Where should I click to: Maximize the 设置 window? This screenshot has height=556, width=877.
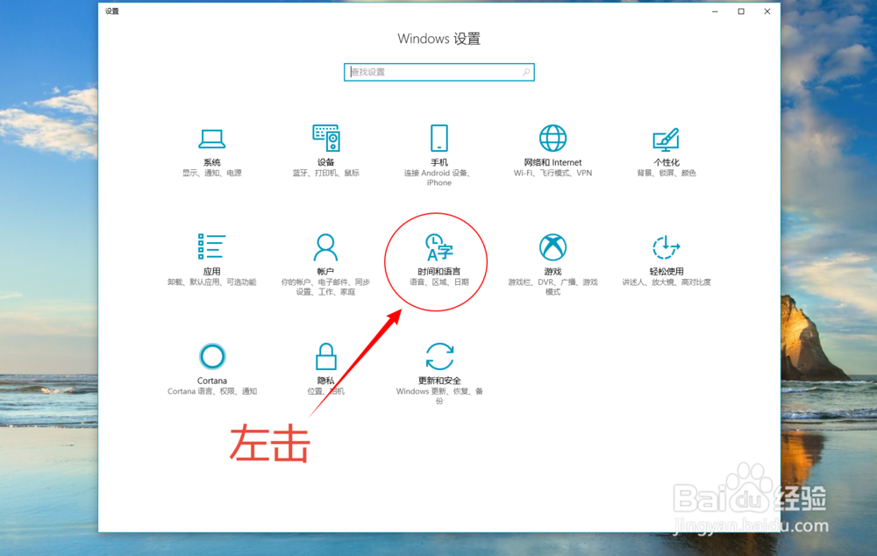[741, 11]
